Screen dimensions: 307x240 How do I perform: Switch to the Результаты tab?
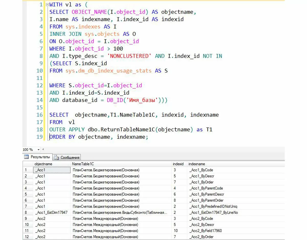pos(38,157)
